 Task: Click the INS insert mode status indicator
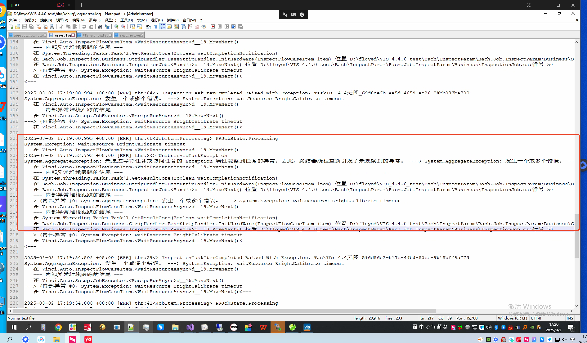tap(570, 318)
